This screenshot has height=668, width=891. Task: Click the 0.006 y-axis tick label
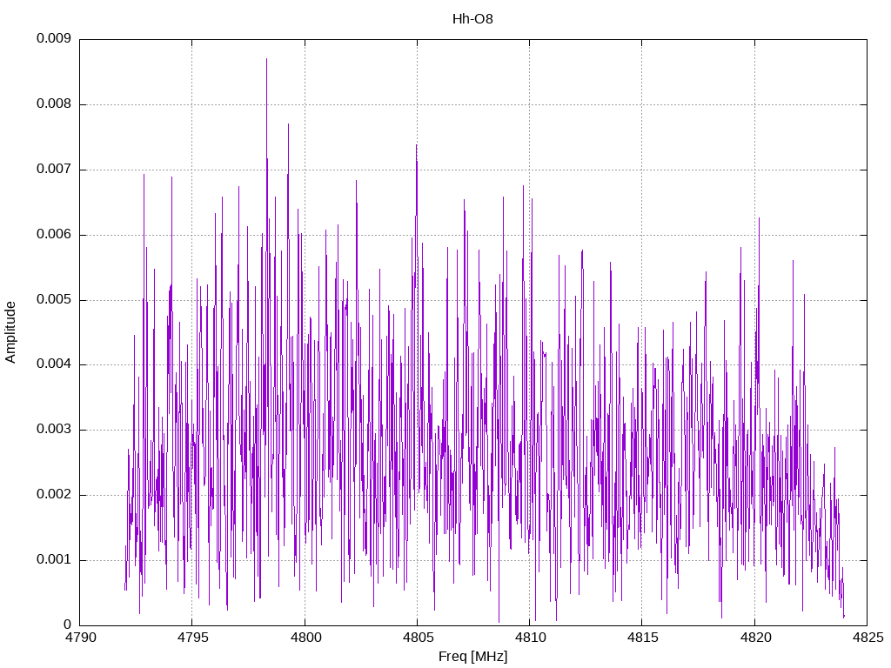tap(54, 235)
